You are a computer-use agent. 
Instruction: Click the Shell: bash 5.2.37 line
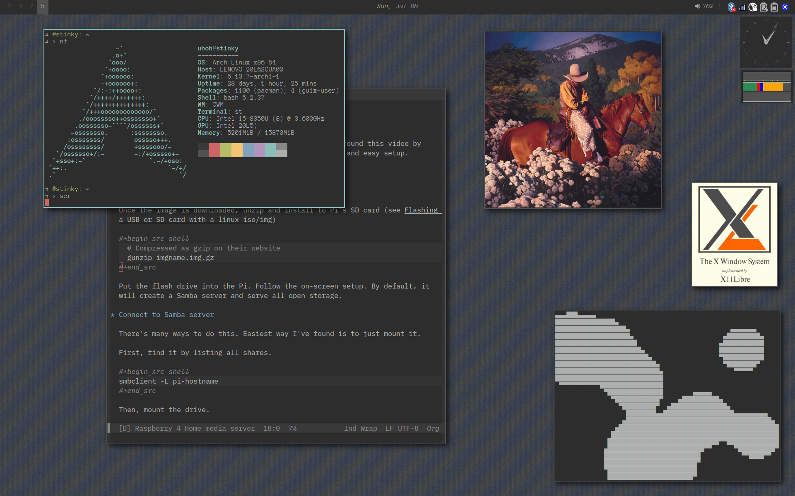(x=231, y=98)
